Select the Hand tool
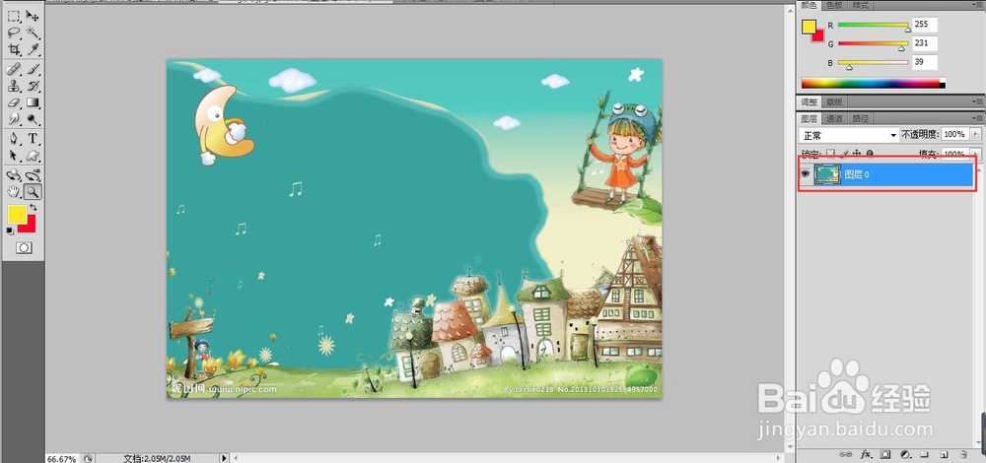Screen dimensions: 986x463 [13, 192]
